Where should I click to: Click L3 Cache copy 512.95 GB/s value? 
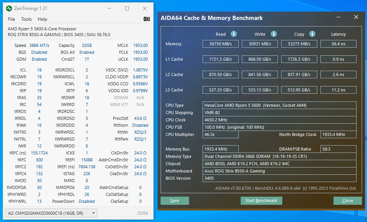pyautogui.click(x=299, y=90)
